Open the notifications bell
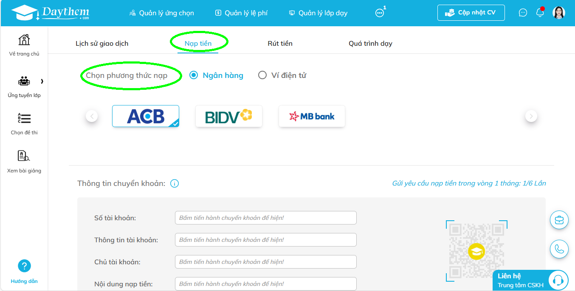Screen dimensions: 575x291 (540, 12)
